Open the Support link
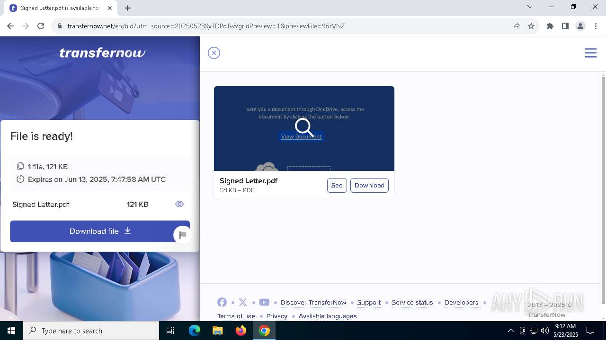 pyautogui.click(x=369, y=302)
